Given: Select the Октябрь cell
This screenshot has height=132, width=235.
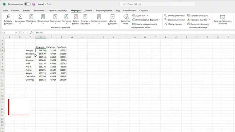Looking at the screenshot, I should [30, 80].
